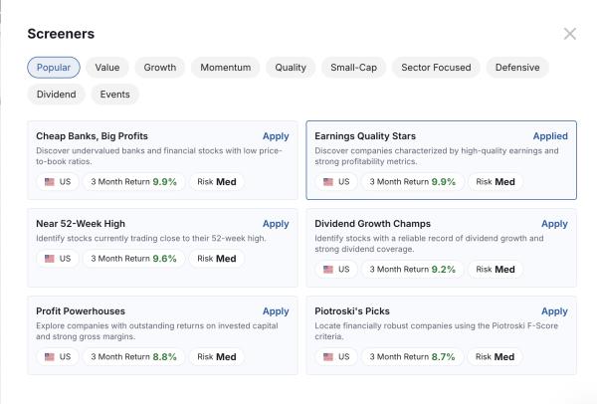This screenshot has width=597, height=404.
Task: Select the Popular category tab
Action: [x=54, y=68]
